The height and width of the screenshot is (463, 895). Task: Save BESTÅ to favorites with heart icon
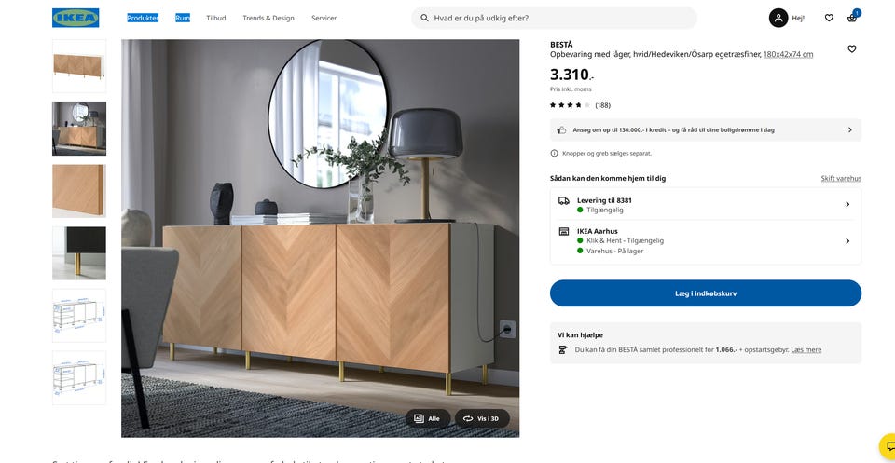click(851, 49)
